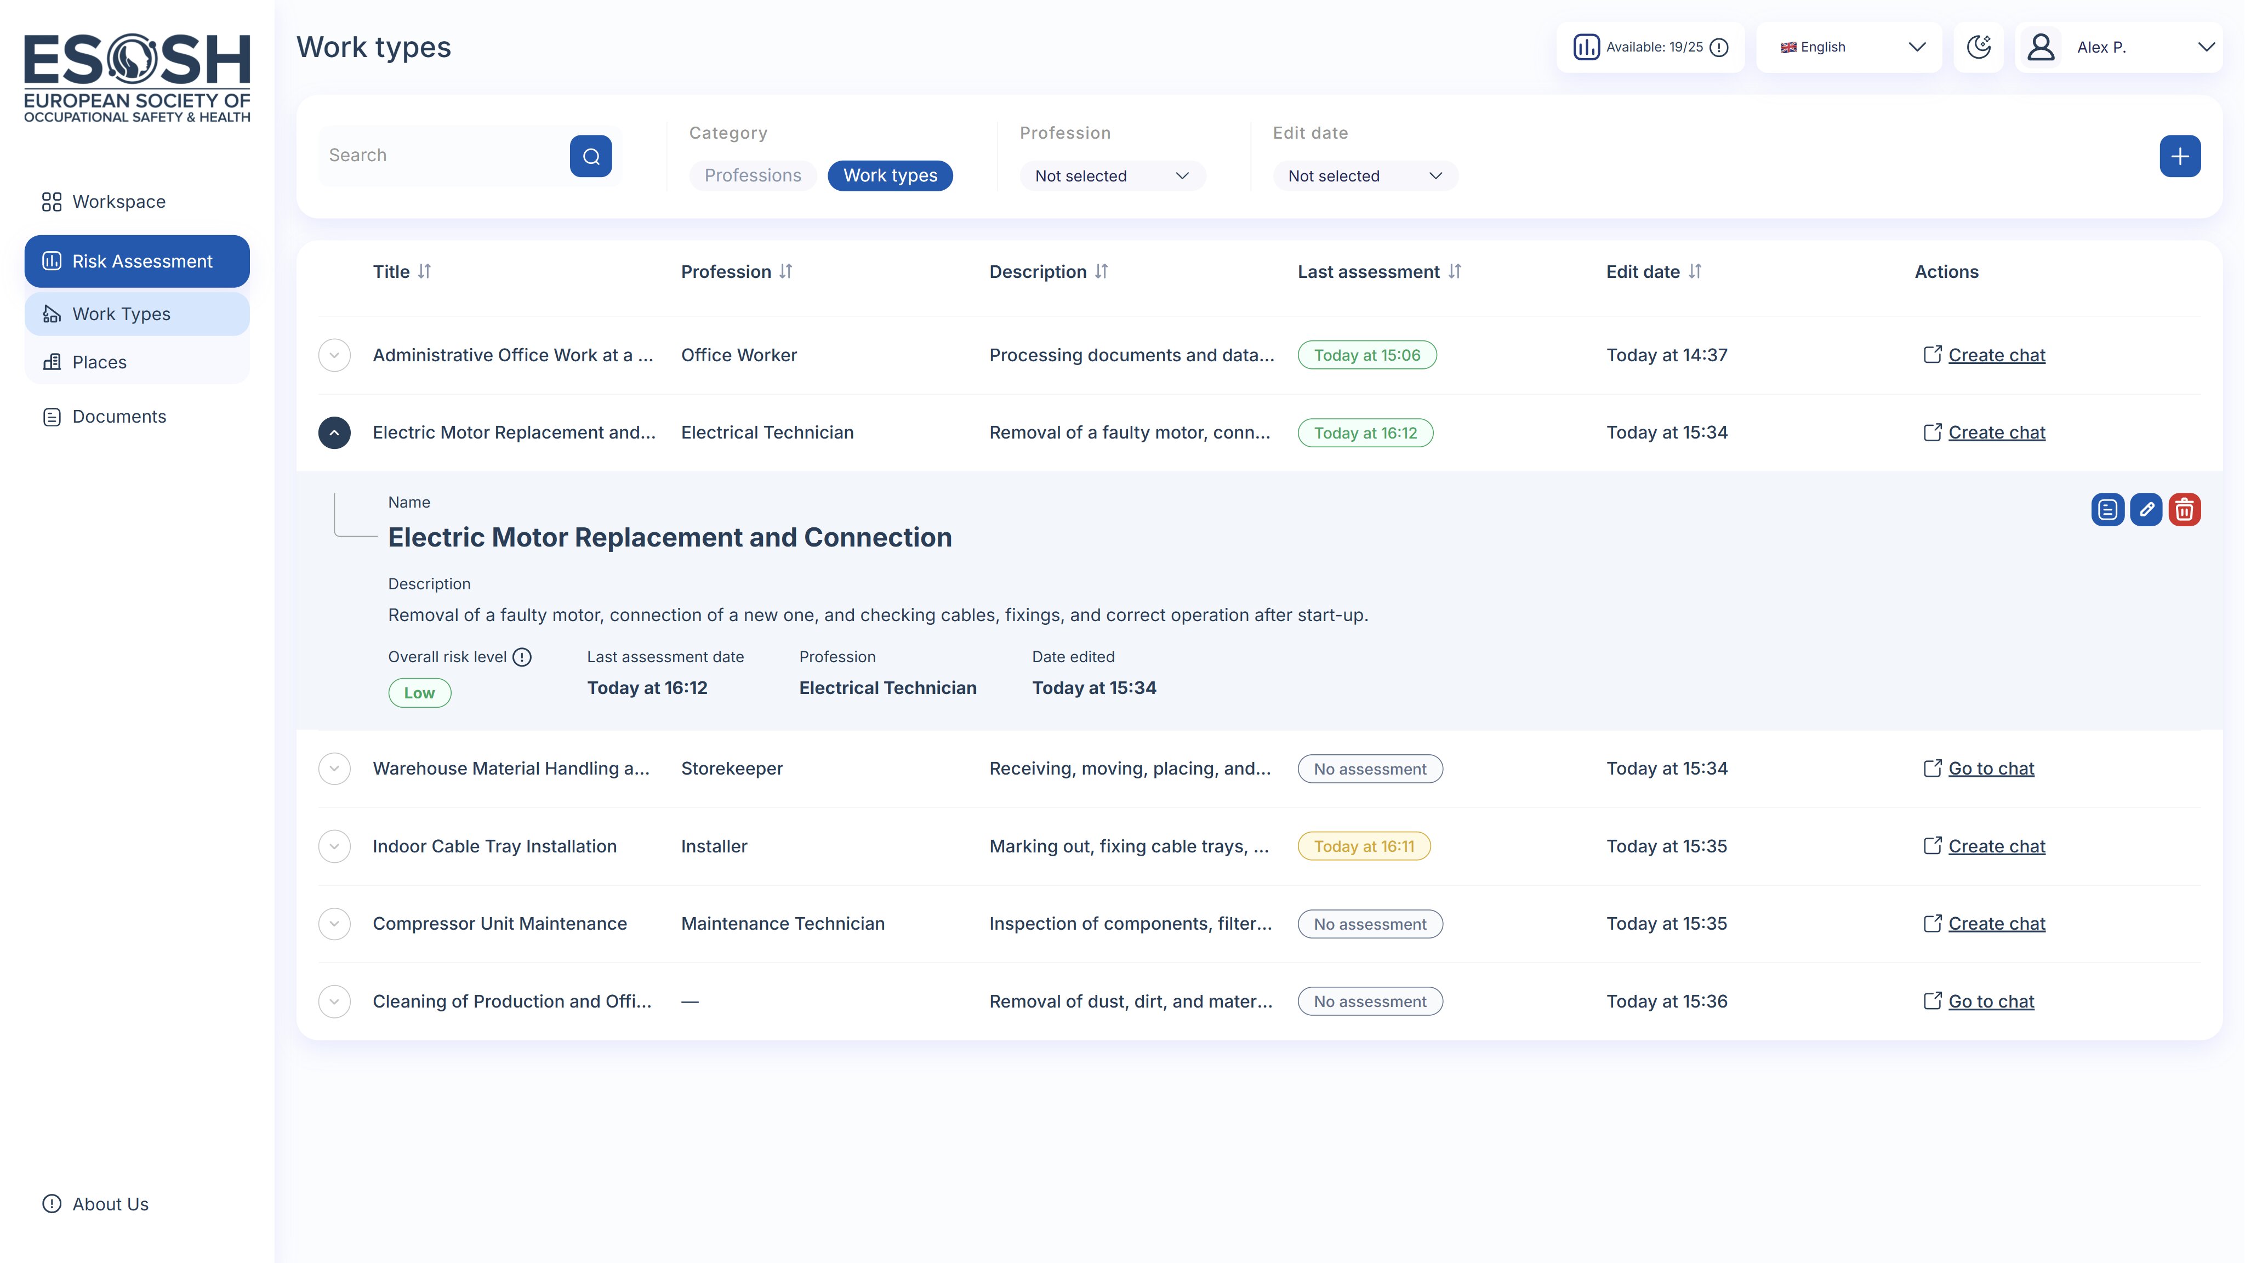Viewport: 2245px width, 1263px height.
Task: Collapse the Electric Motor Replacement row
Action: pyautogui.click(x=334, y=433)
